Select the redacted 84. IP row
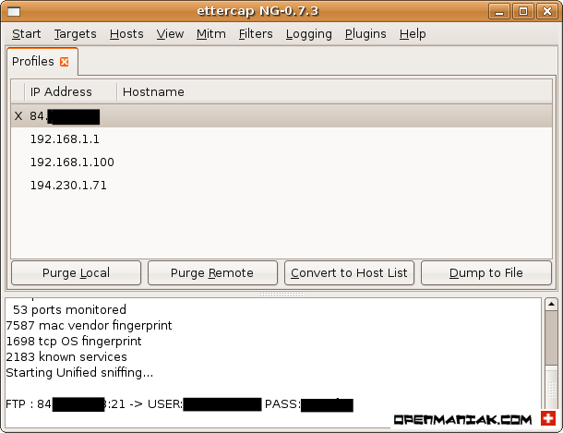The height and width of the screenshot is (433, 563). pos(281,116)
